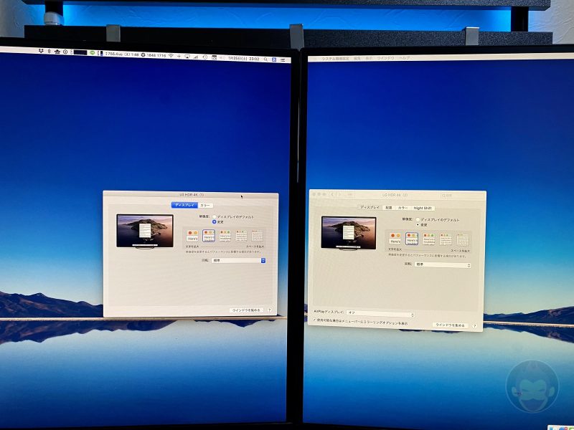
Task: Choose the rightmost "スペースを拡大" scaling option
Action: (x=258, y=234)
